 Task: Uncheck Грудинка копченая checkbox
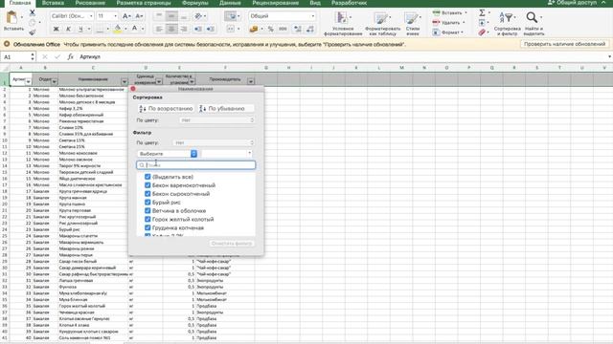(148, 227)
